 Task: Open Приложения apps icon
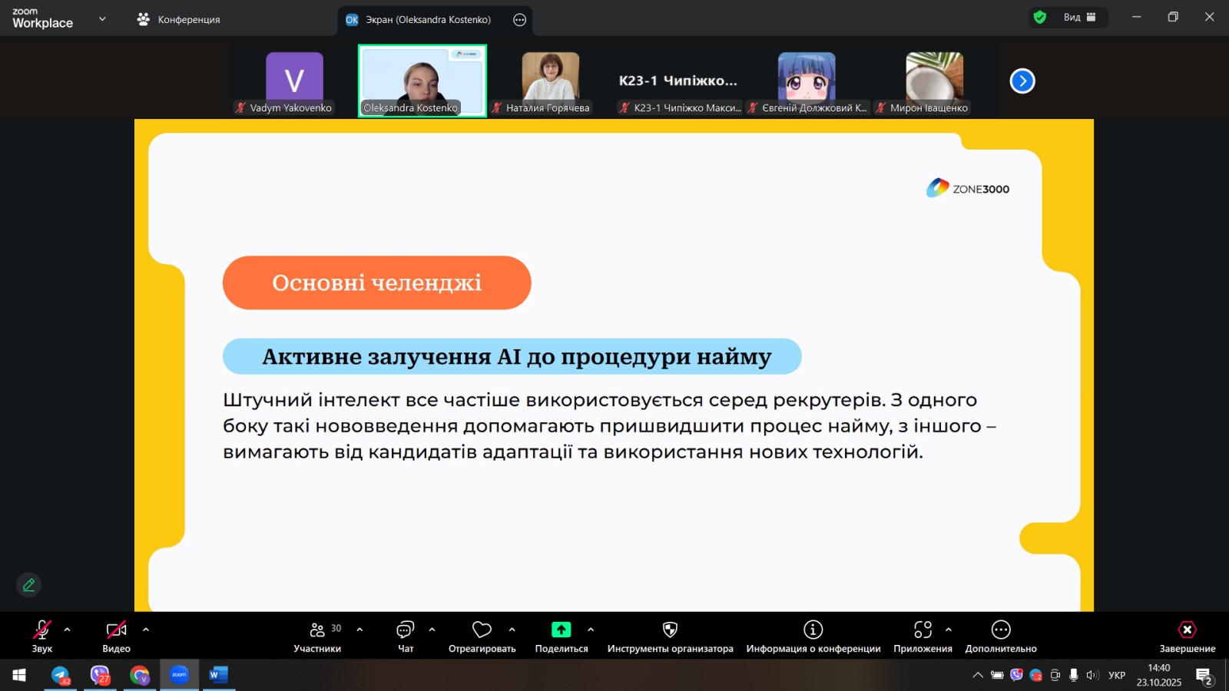point(923,630)
